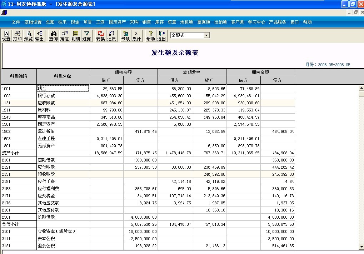
Task: Open the 固定资产 menu
Action: click(117, 22)
